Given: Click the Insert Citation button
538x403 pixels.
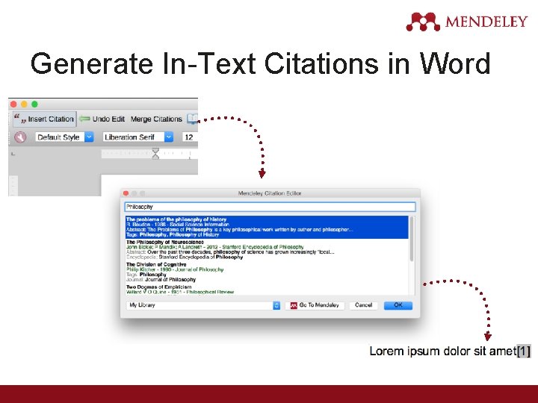Looking at the screenshot, I should [x=45, y=119].
